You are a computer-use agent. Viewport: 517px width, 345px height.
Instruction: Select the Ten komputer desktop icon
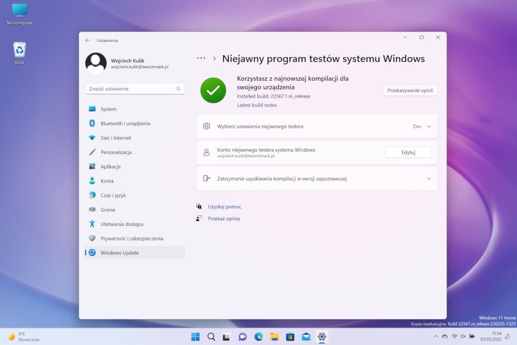(x=20, y=14)
